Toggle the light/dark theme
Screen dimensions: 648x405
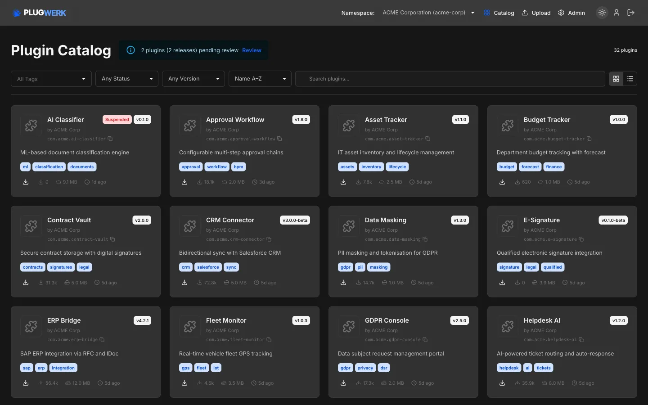click(602, 13)
